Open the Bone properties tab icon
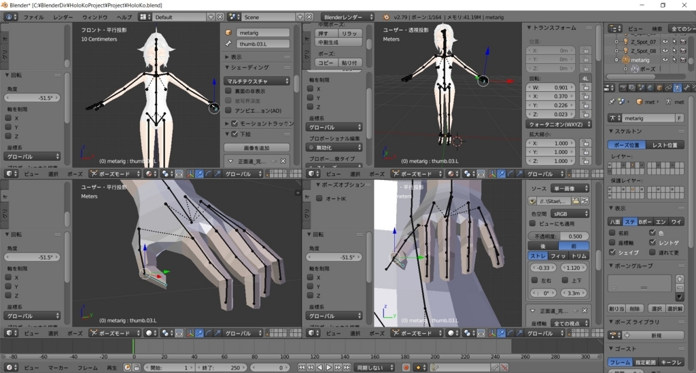 (x=686, y=88)
